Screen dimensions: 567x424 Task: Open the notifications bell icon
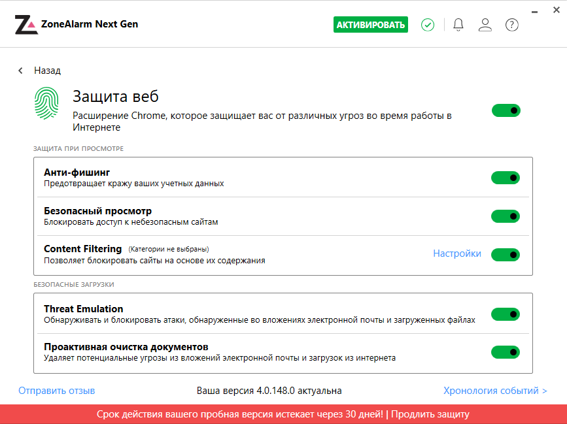coord(458,25)
